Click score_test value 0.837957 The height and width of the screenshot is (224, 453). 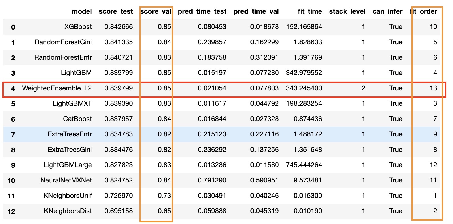coord(119,119)
